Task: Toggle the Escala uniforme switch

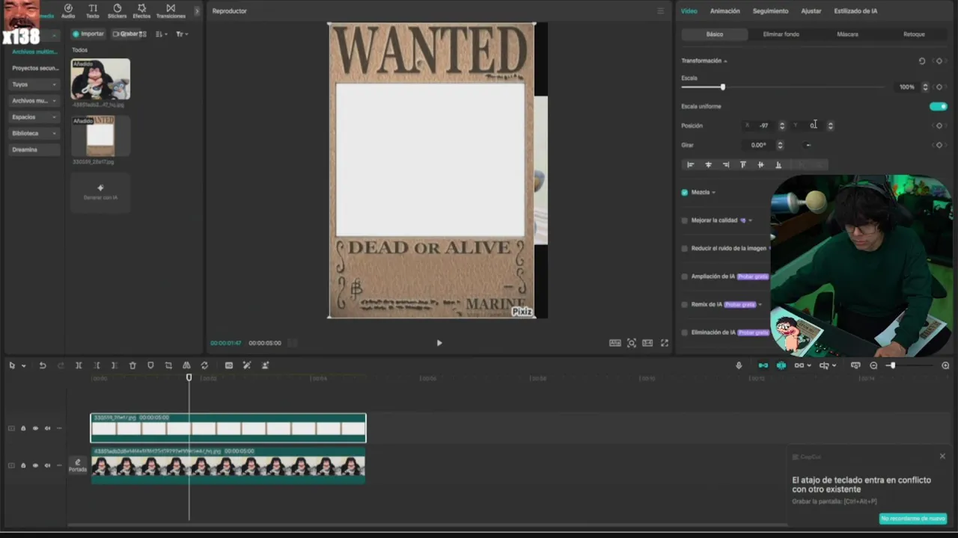Action: 939,106
